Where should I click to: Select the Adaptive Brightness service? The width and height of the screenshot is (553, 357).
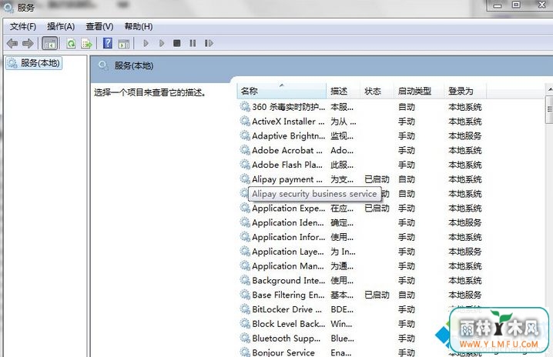click(361, 135)
